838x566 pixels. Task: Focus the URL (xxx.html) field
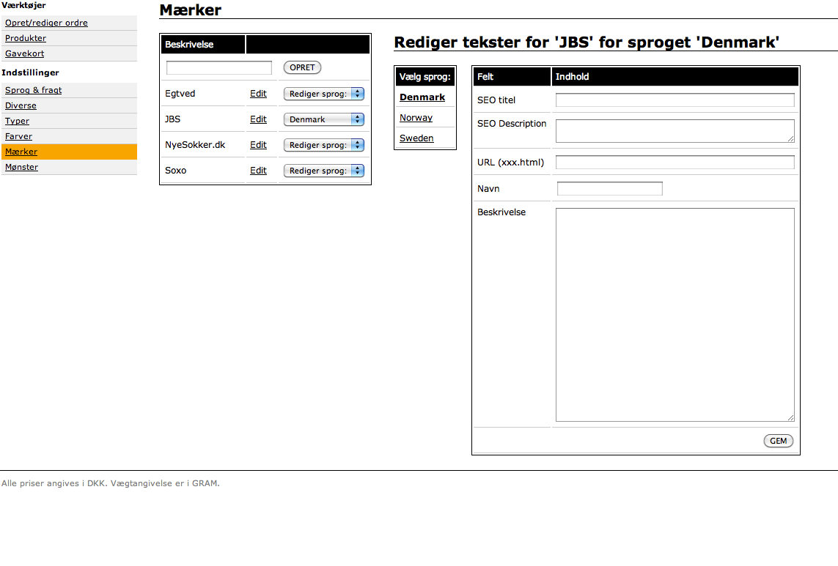(x=675, y=163)
